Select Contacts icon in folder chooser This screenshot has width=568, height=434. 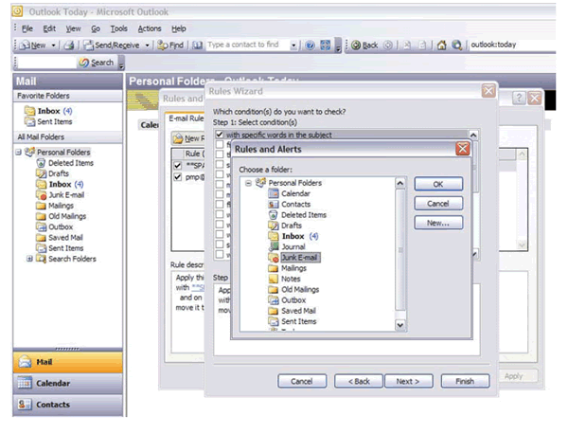pos(274,205)
